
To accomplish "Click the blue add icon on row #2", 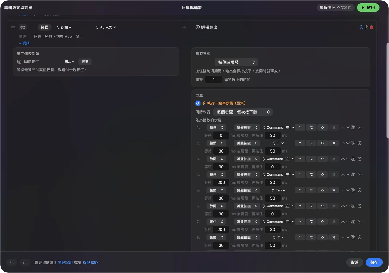I will tap(361, 27).
